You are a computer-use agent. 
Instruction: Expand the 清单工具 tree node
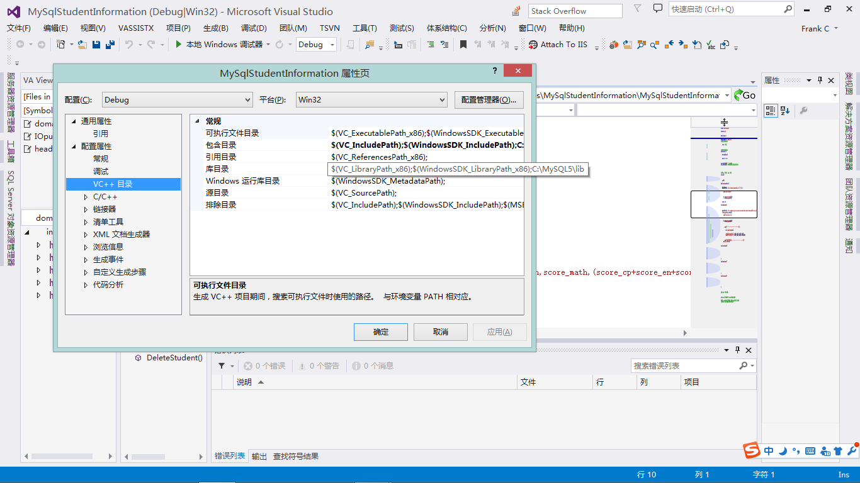86,222
